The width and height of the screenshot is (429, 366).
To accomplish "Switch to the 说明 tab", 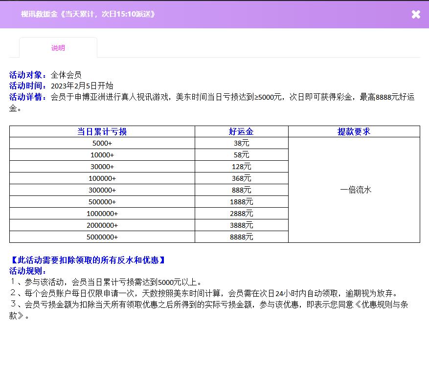I will (58, 48).
